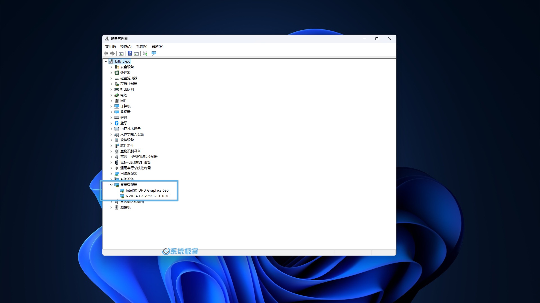Select the NVIDIA GeForce GTX 1070 entry
The height and width of the screenshot is (303, 540).
point(148,196)
